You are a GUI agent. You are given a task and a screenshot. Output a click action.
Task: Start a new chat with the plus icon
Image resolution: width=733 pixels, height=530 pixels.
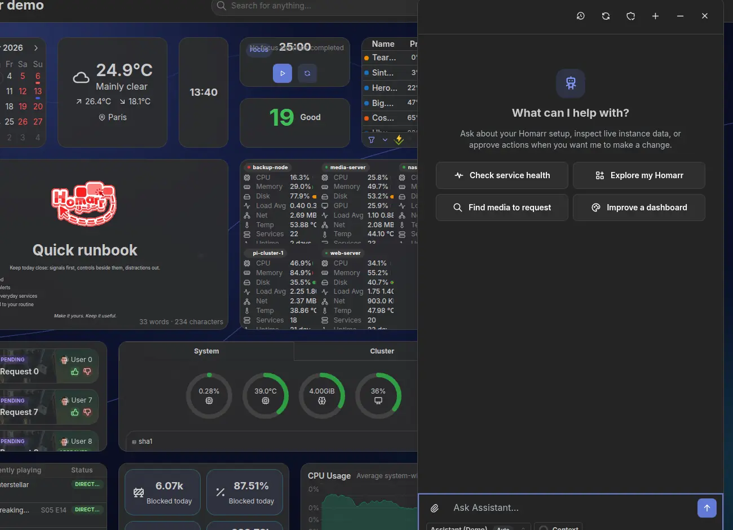pos(655,16)
